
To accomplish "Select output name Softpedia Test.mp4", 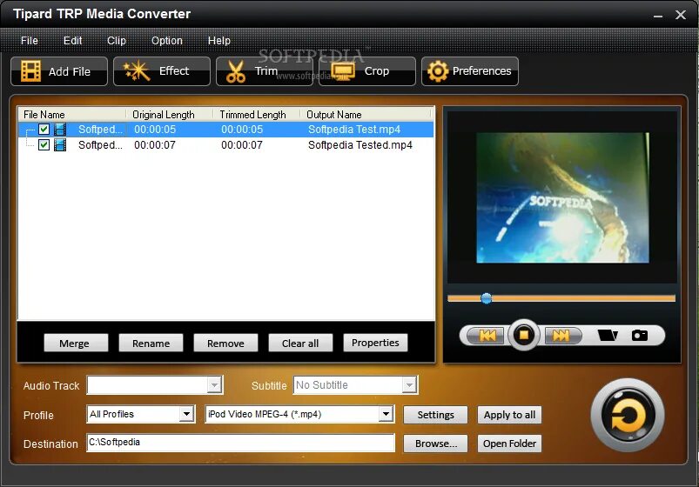I will click(354, 130).
